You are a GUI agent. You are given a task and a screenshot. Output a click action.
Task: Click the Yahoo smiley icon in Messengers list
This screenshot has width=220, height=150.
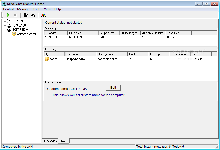coord(46,59)
